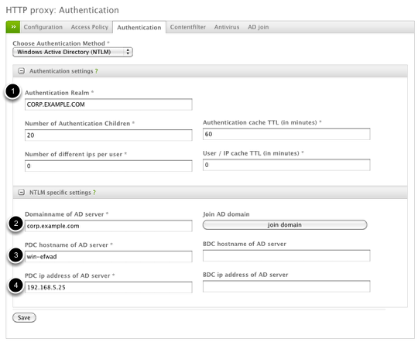Click the PDC hostname of AD server field

click(x=108, y=256)
